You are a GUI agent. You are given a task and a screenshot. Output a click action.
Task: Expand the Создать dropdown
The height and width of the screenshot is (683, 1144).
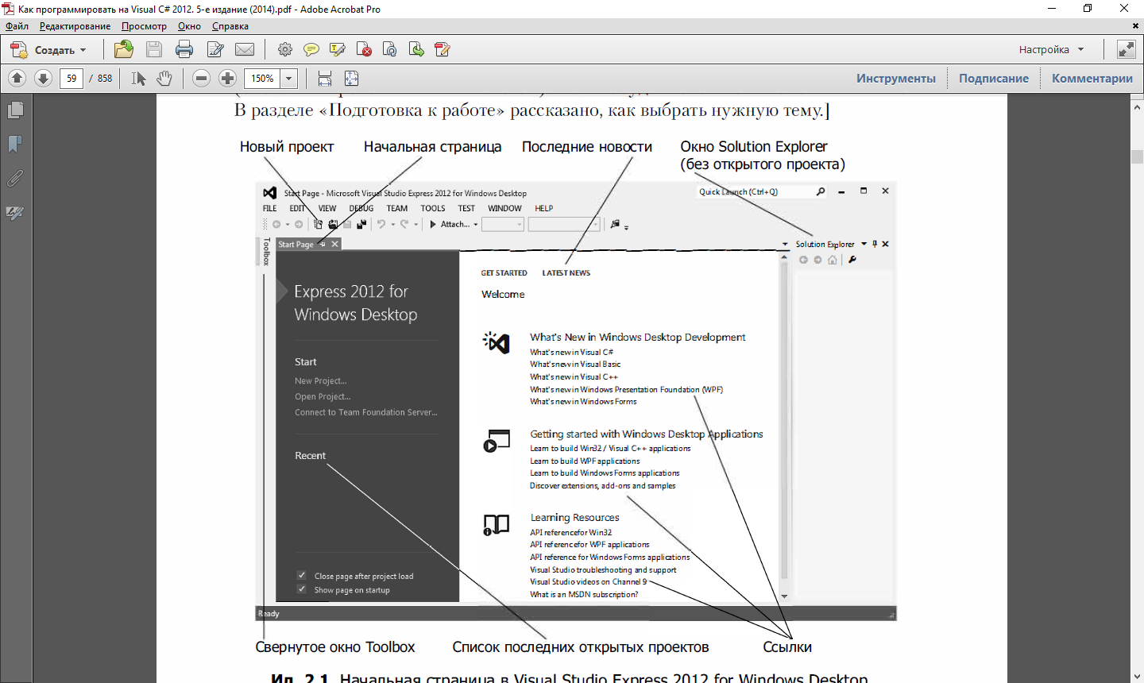coord(48,49)
